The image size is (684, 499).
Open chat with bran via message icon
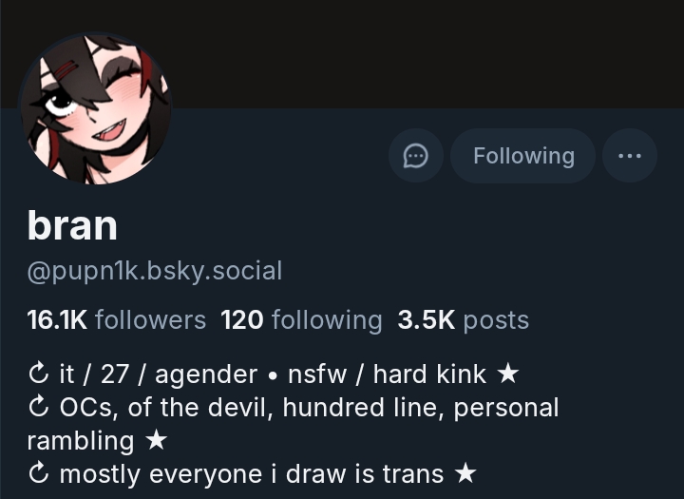pos(416,156)
